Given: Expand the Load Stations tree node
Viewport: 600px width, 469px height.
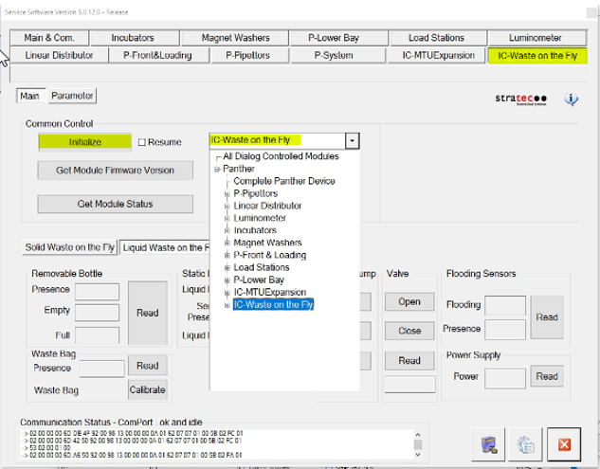Looking at the screenshot, I should point(227,267).
